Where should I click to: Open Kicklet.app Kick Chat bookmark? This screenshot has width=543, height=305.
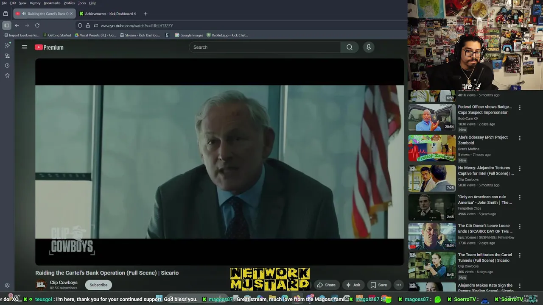(x=227, y=35)
